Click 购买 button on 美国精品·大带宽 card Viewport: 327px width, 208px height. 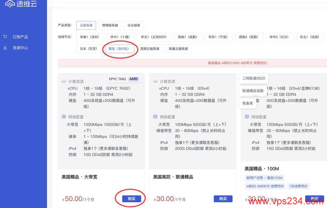click(x=132, y=199)
